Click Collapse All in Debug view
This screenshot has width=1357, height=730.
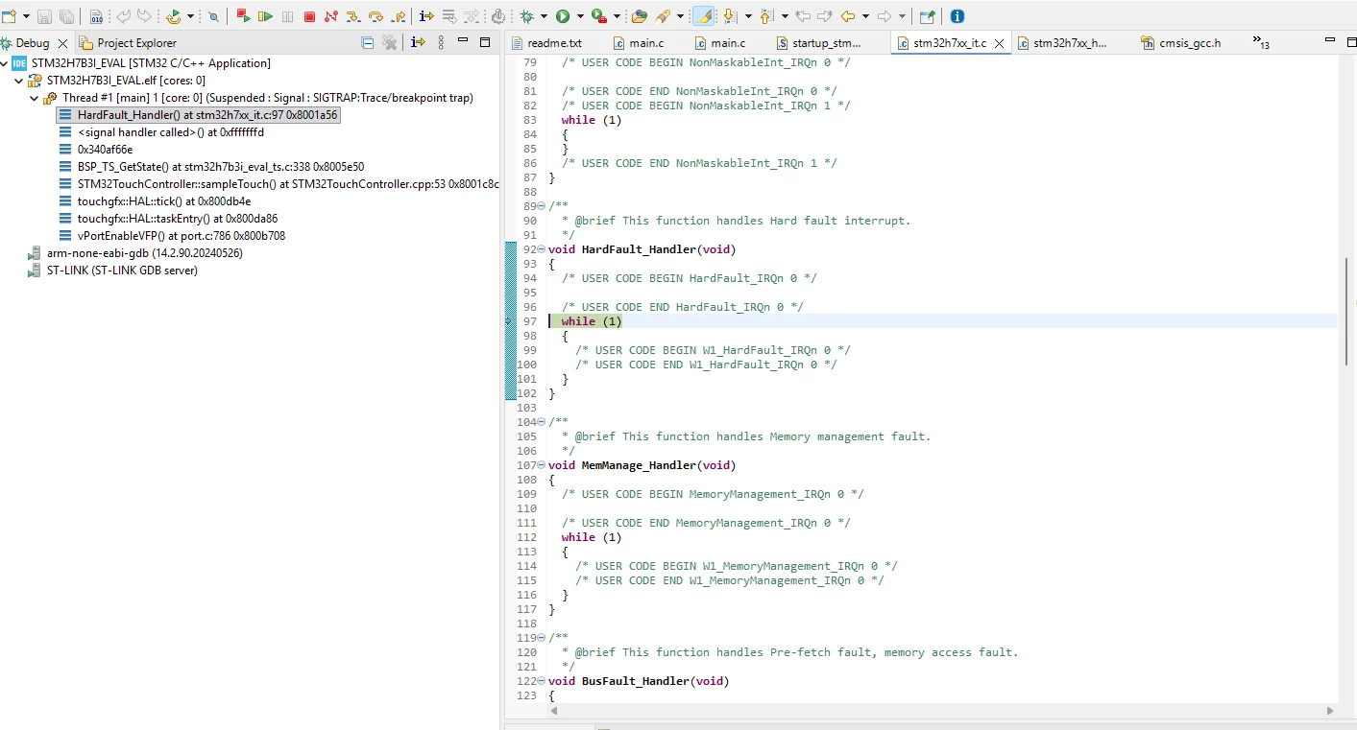(368, 43)
